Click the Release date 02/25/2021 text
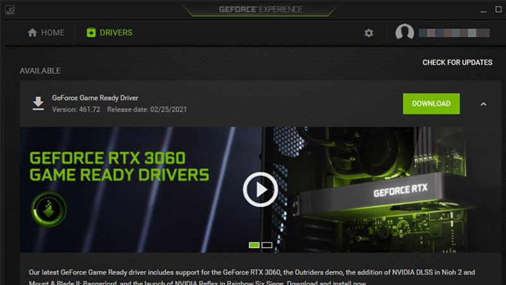The image size is (506, 285). coord(147,110)
